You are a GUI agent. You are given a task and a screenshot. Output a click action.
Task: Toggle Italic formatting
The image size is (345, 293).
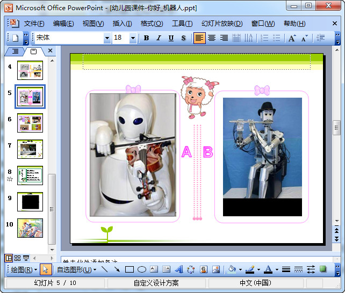[x=159, y=38]
